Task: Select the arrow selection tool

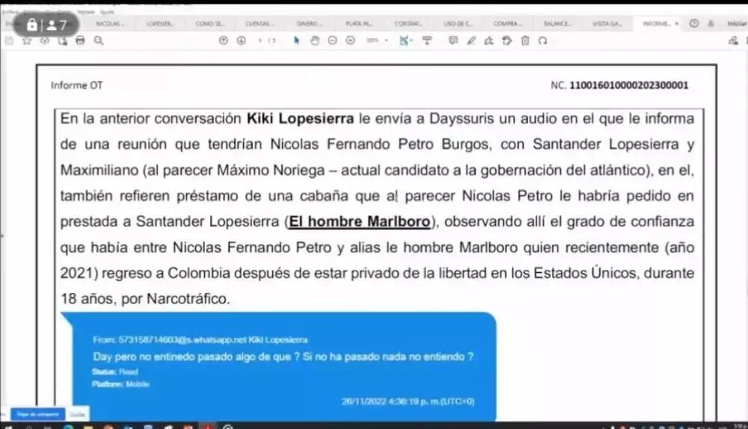Action: 297,41
